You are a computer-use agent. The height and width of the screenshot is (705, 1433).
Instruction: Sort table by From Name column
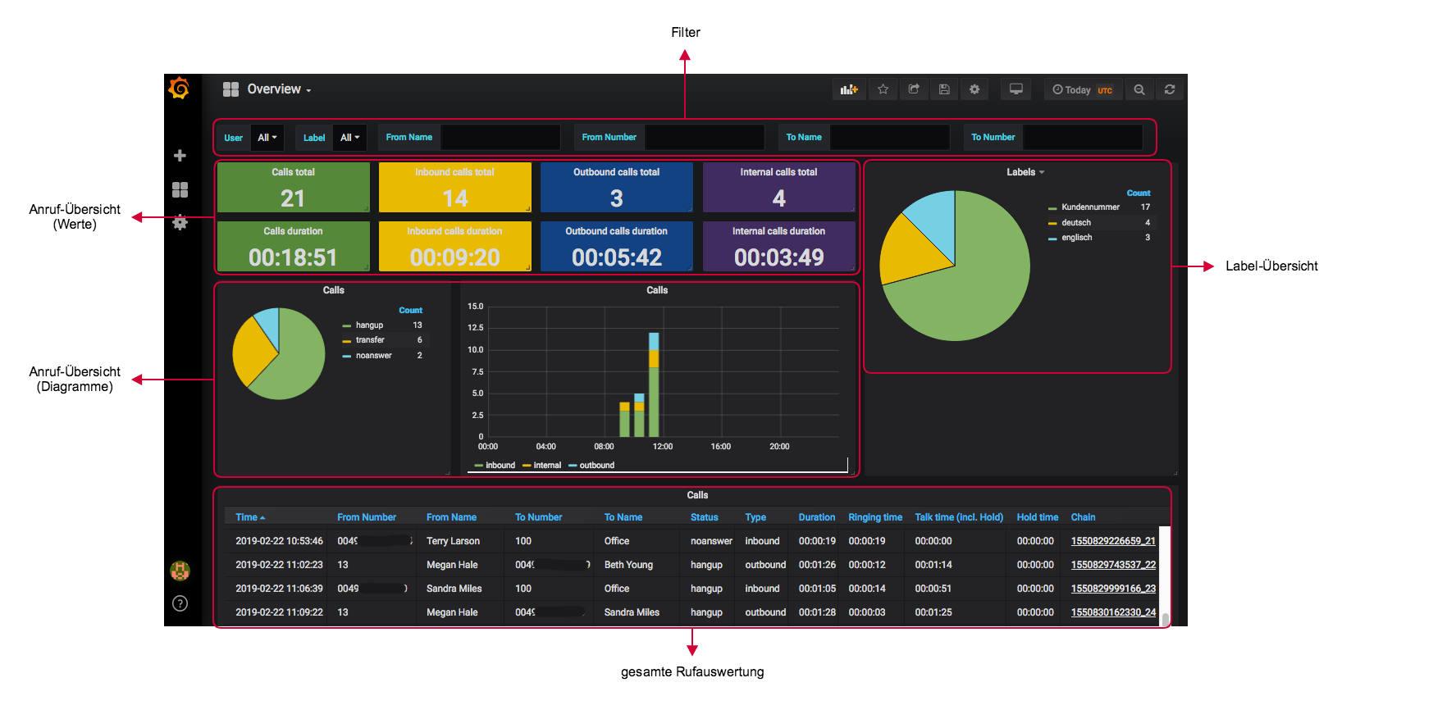[x=451, y=517]
